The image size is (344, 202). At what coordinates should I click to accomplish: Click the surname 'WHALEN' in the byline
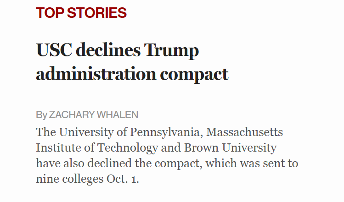tap(118, 115)
